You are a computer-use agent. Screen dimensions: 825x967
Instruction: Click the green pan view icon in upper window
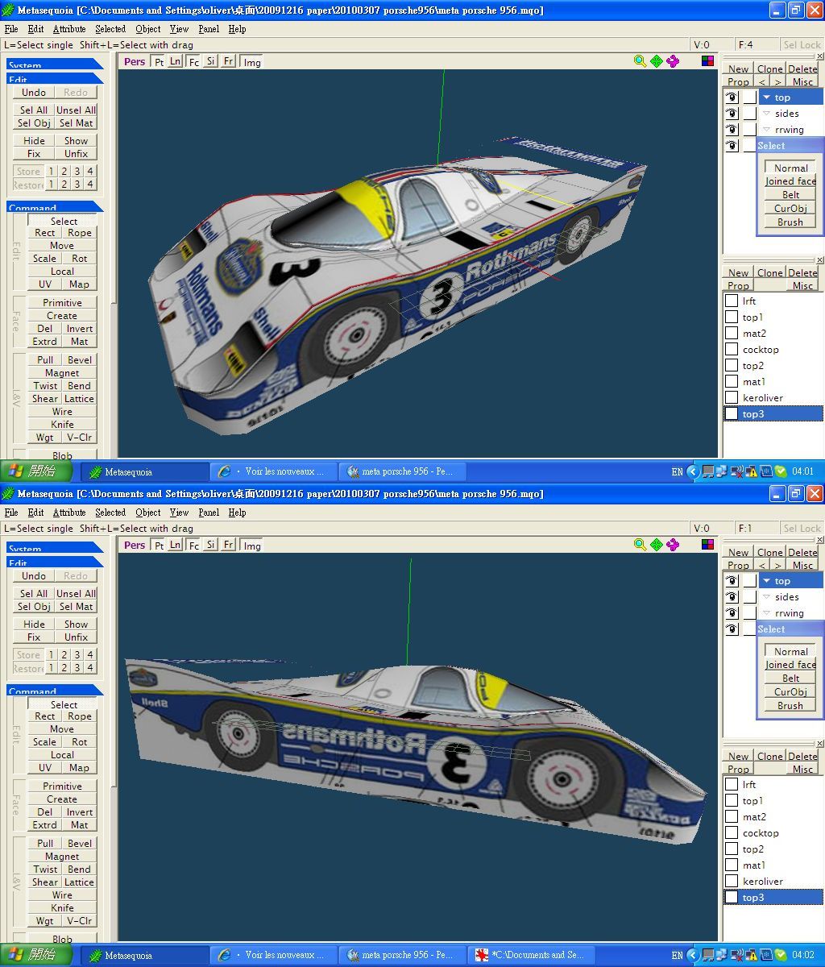click(x=657, y=61)
